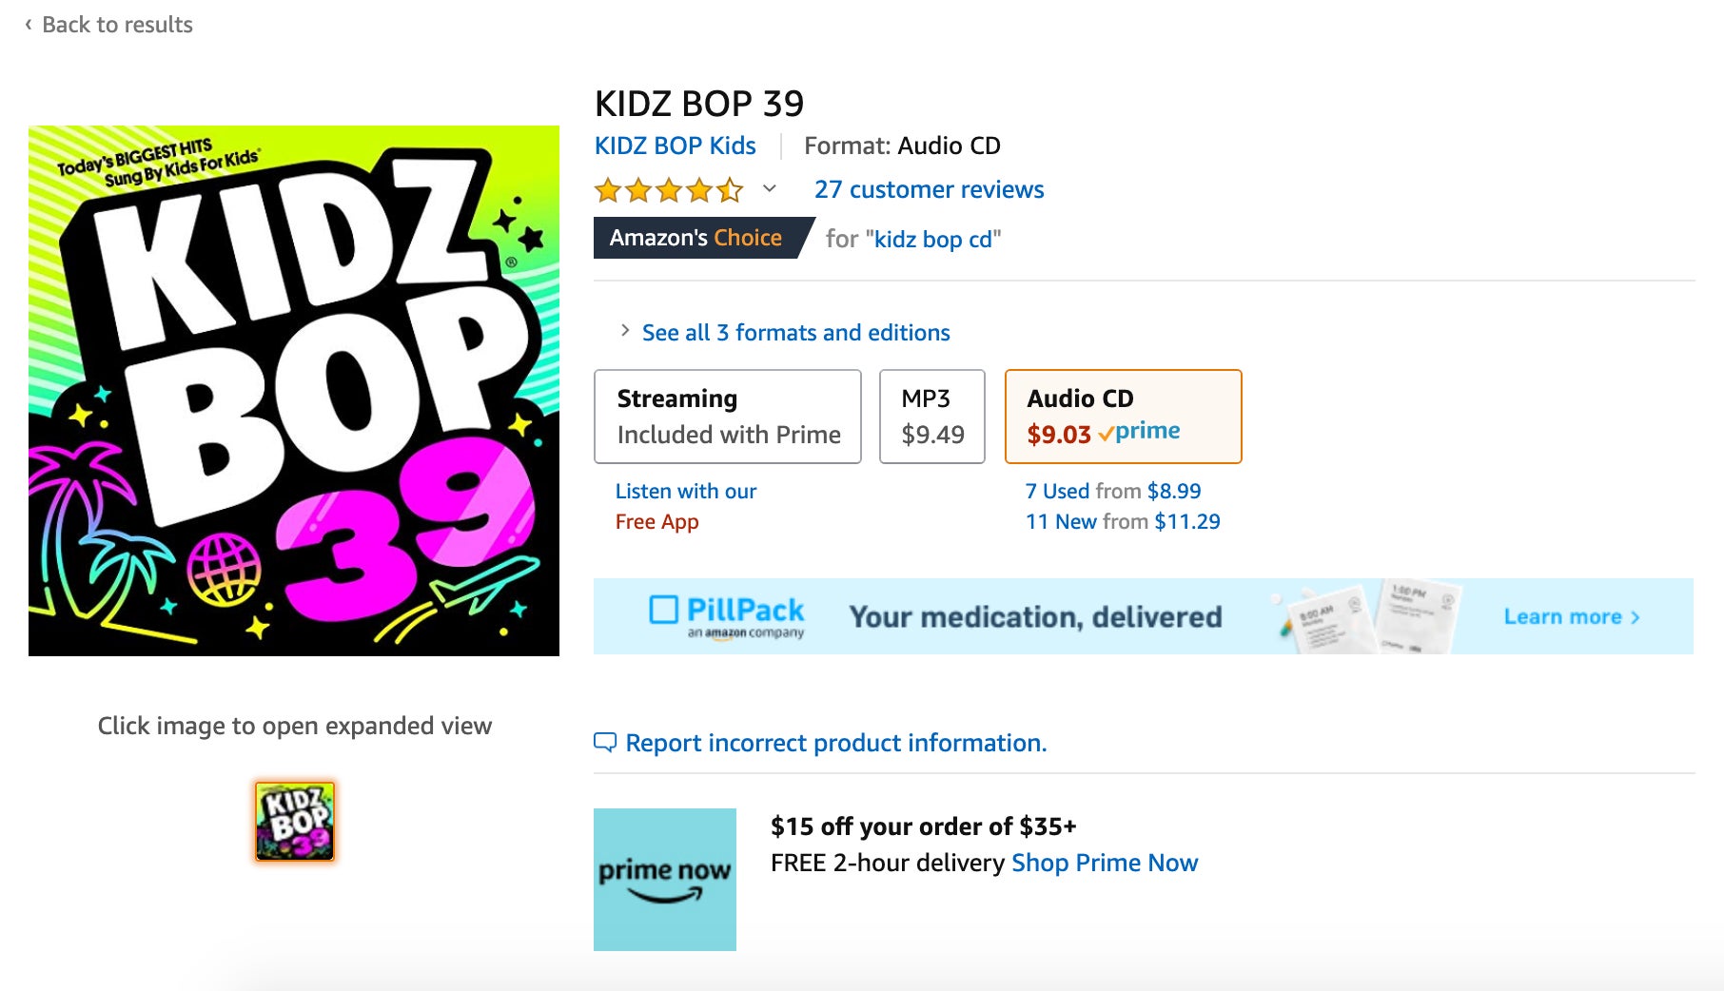Select the Streaming format option
Image resolution: width=1724 pixels, height=991 pixels.
[728, 417]
